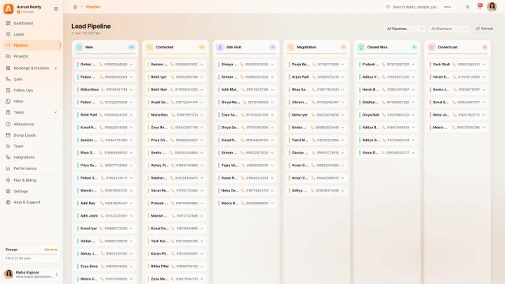
Task: Expand the Tasks sidebar section
Action: 55,112
